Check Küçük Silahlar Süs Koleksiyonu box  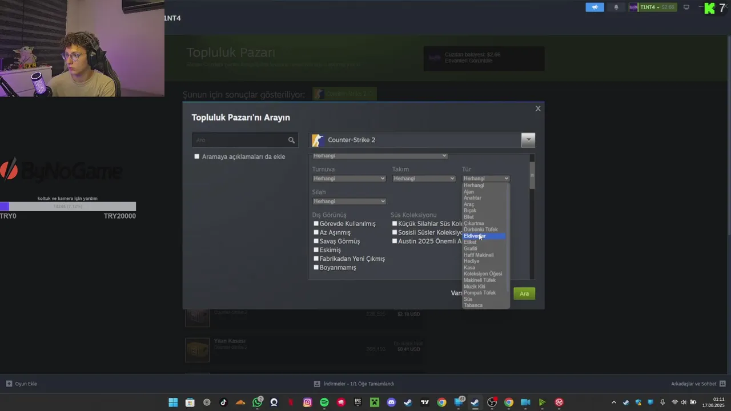[x=394, y=224]
